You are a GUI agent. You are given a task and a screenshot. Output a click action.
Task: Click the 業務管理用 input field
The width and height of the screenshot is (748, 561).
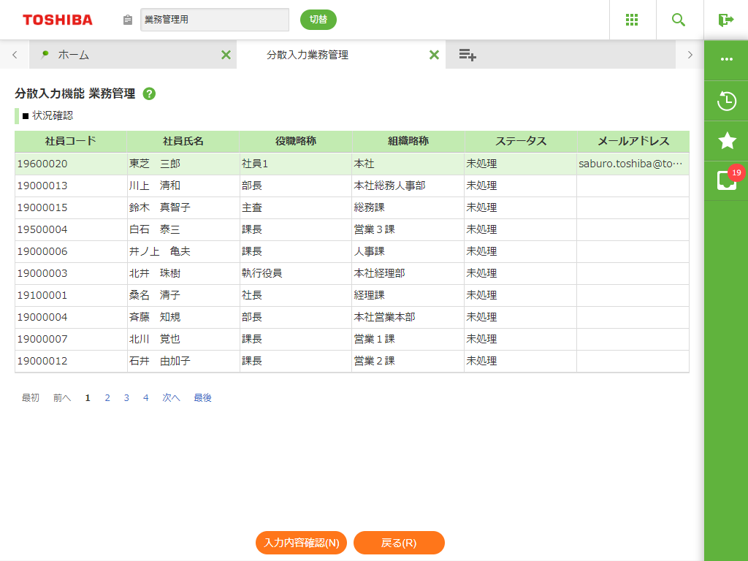coord(214,20)
